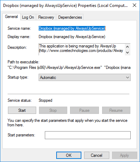Cancel the properties dialog
The width and height of the screenshot is (140, 162).
[97, 155]
